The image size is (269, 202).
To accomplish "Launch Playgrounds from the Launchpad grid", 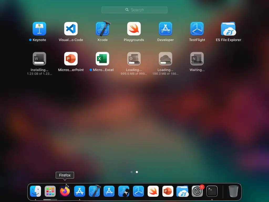I will pos(134,29).
